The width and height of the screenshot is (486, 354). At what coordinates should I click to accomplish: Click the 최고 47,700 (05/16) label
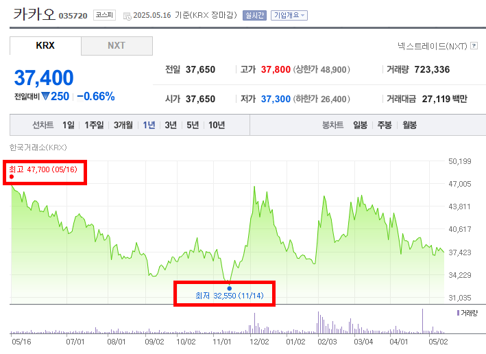tap(43, 169)
